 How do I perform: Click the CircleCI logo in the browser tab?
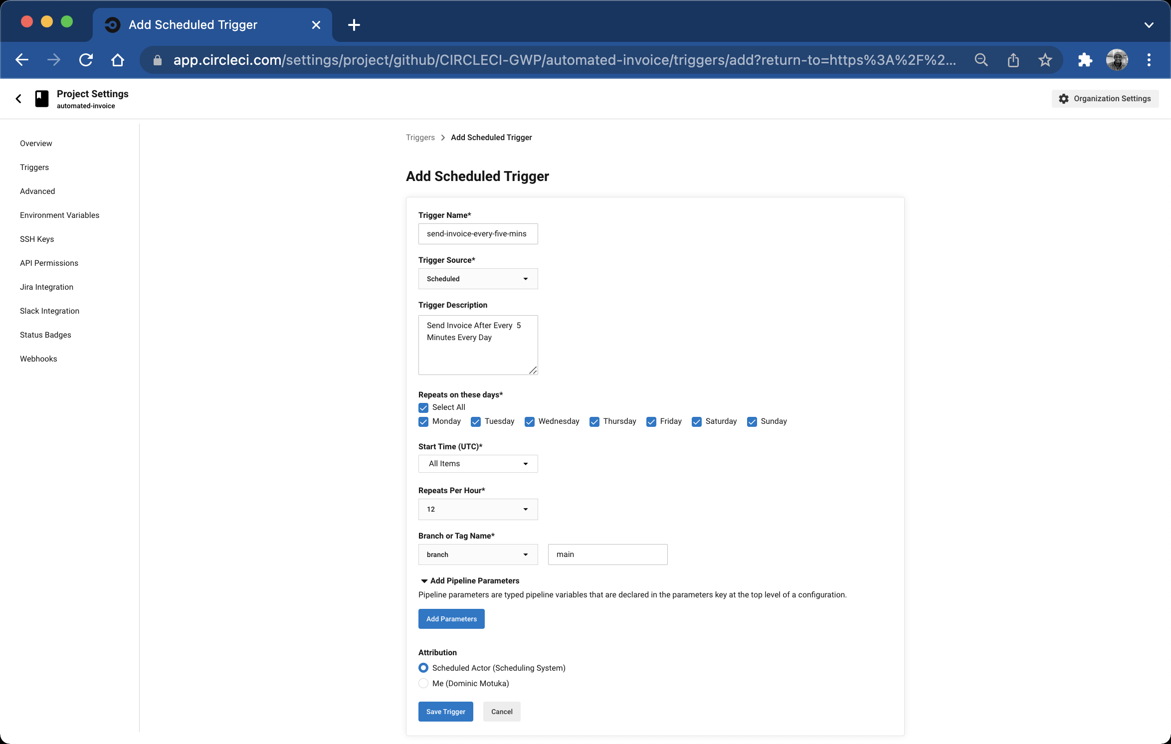(x=112, y=24)
